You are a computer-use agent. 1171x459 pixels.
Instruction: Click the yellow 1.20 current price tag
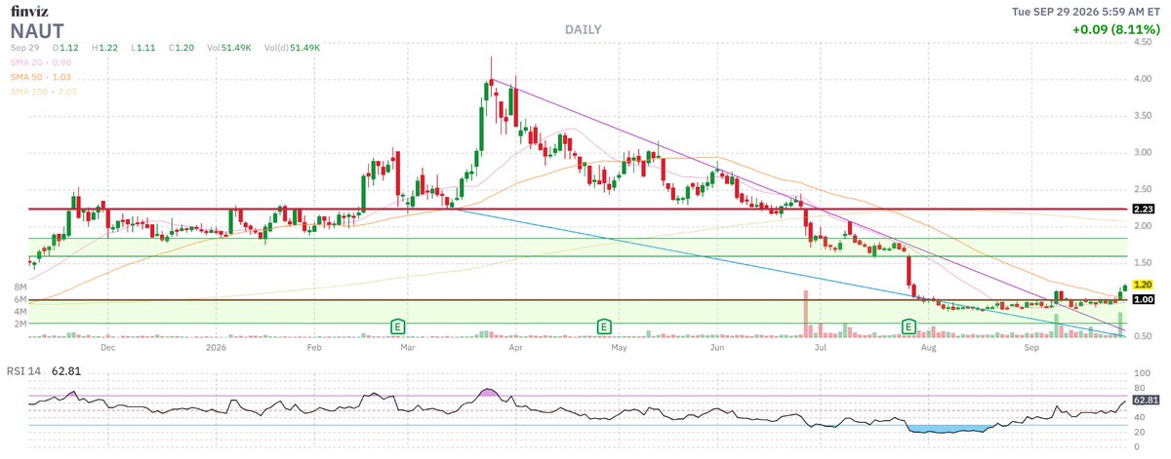tap(1144, 285)
